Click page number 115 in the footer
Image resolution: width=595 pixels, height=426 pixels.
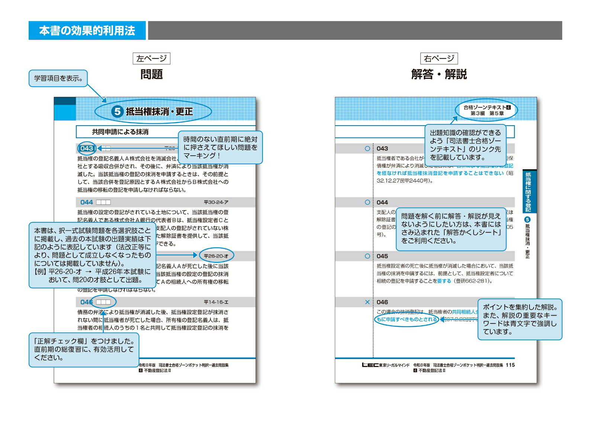(510, 365)
